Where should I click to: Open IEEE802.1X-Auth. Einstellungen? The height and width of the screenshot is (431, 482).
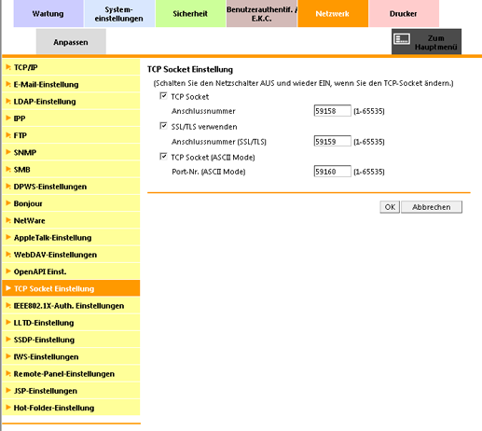[71, 306]
